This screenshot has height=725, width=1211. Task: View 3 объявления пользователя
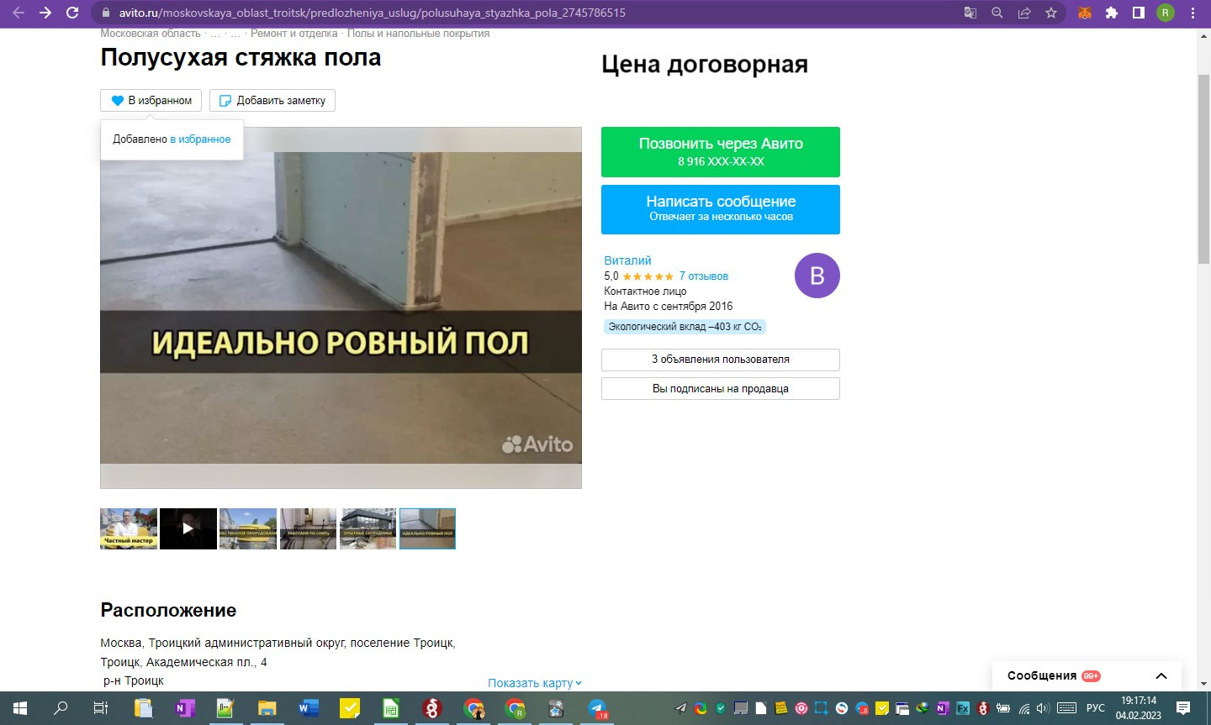point(721,360)
